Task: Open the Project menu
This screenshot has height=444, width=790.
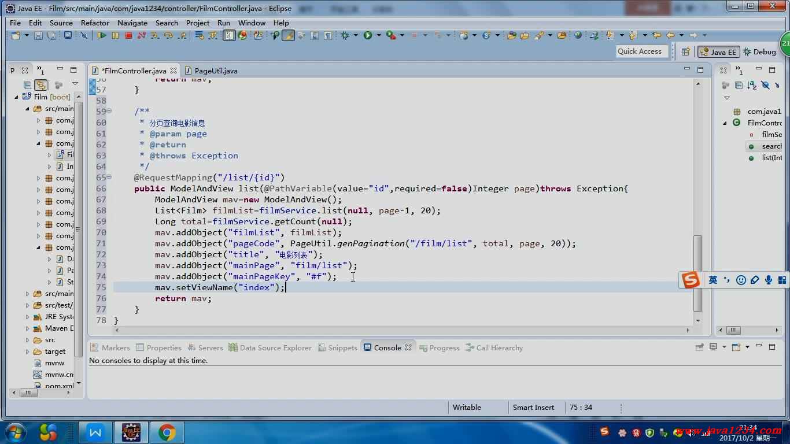Action: [198, 23]
